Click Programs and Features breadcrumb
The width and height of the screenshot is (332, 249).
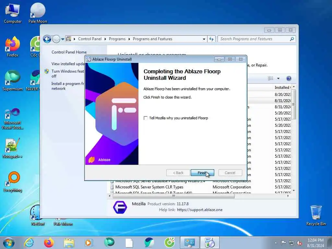click(152, 39)
